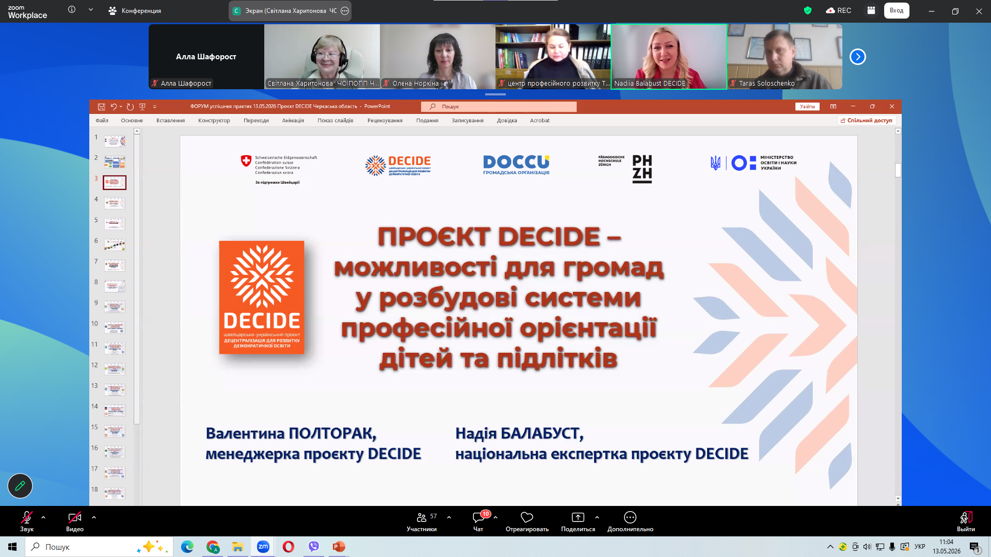
Task: Toggle the REC recording indicator
Action: [839, 10]
